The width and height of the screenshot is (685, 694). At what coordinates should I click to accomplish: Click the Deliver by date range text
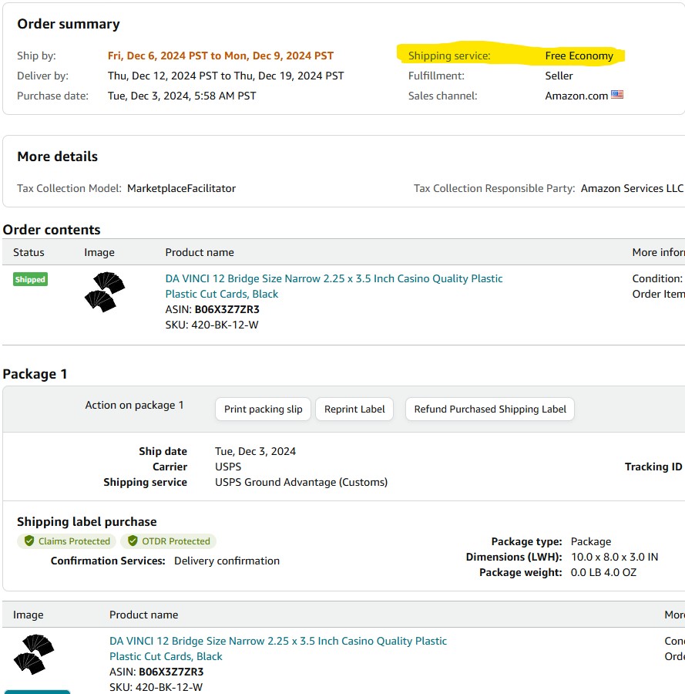(226, 76)
